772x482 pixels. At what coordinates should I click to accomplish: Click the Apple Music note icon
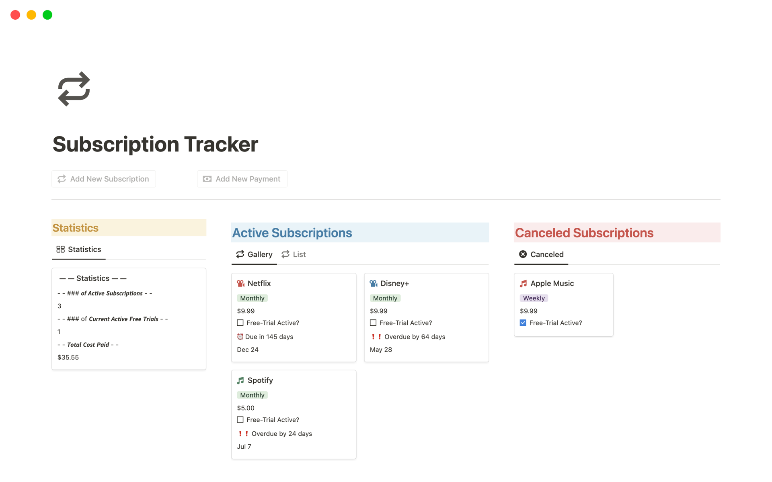click(523, 284)
